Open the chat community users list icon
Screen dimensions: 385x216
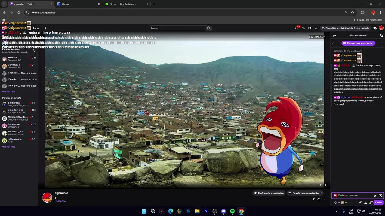click(381, 35)
